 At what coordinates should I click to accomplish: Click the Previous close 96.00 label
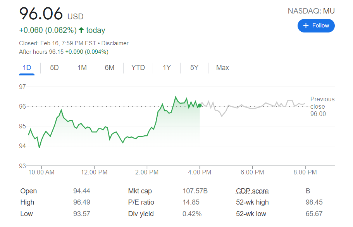(x=322, y=106)
